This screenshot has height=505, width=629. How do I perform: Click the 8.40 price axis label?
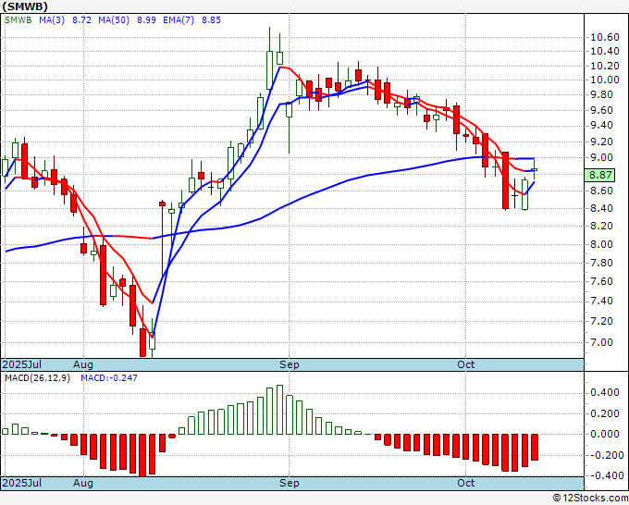pyautogui.click(x=602, y=208)
